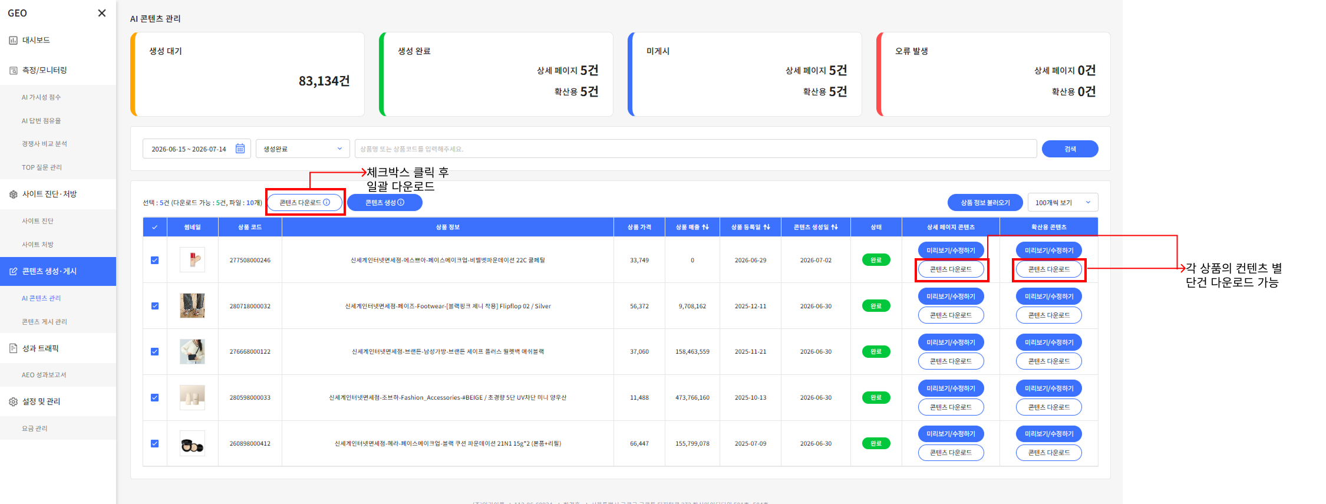Click the date range field 2026-06-15 ~ 2026-07-14

pyautogui.click(x=197, y=149)
